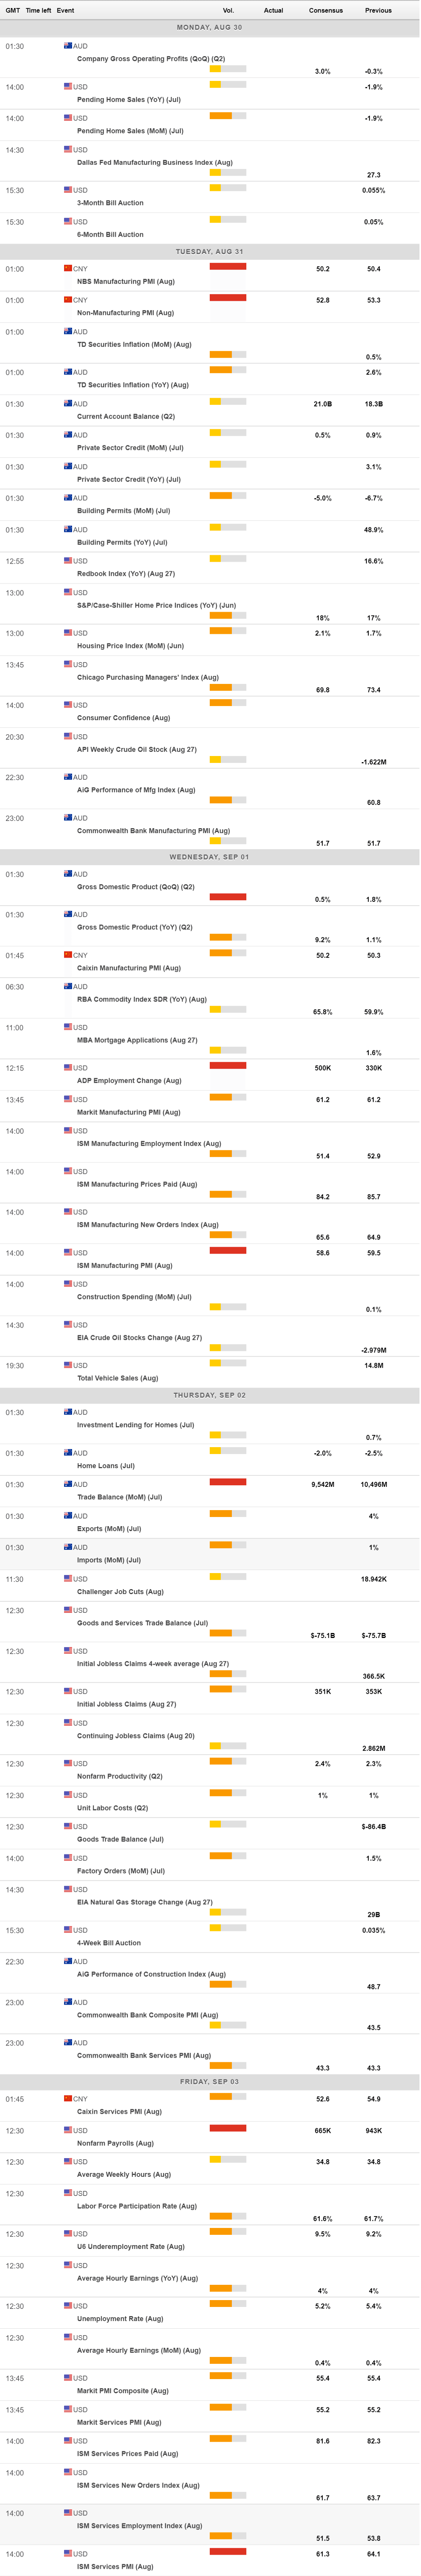The height and width of the screenshot is (2576, 421).
Task: Open the Pending Home Sales (YoY) event
Action: (x=129, y=99)
